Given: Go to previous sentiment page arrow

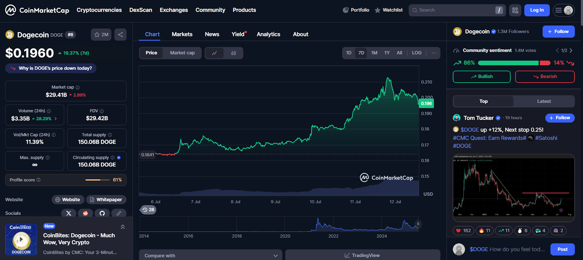Looking at the screenshot, I should click(x=557, y=51).
